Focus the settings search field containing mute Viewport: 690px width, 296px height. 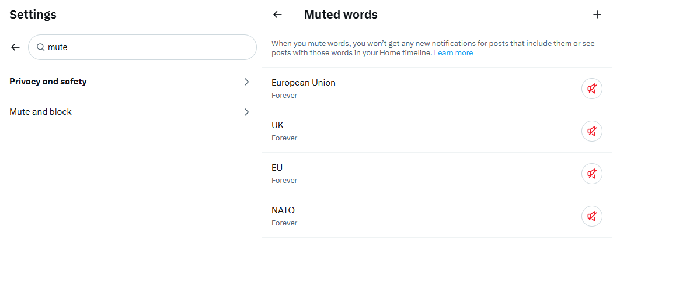click(142, 47)
